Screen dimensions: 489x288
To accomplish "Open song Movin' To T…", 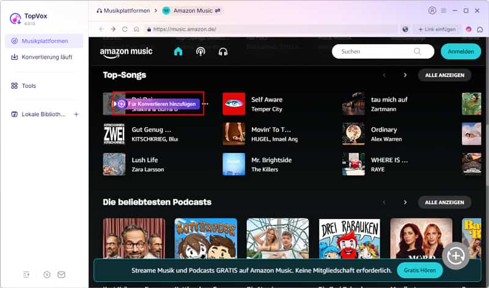I will click(x=271, y=130).
